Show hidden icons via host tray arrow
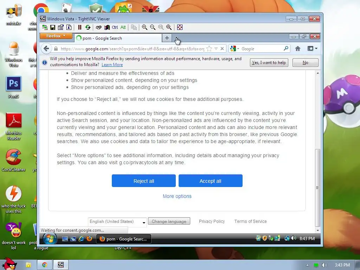The image size is (360, 270). pyautogui.click(x=307, y=265)
